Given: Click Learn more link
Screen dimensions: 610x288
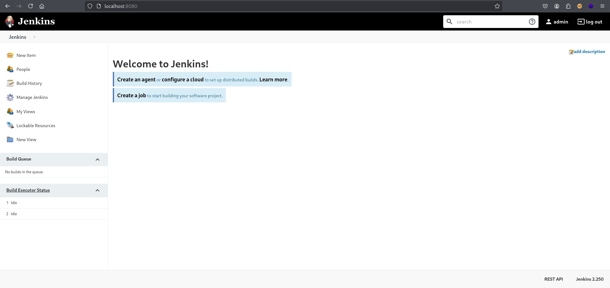Looking at the screenshot, I should click(x=273, y=79).
